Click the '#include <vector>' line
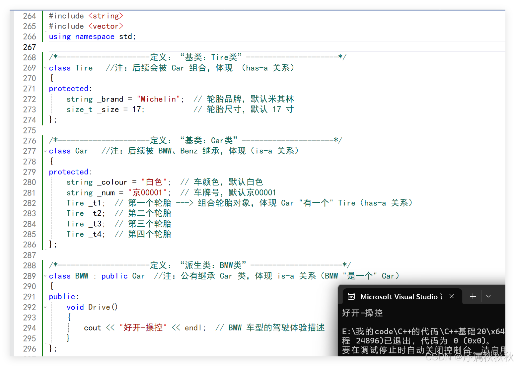The height and width of the screenshot is (366, 515). coord(86,26)
